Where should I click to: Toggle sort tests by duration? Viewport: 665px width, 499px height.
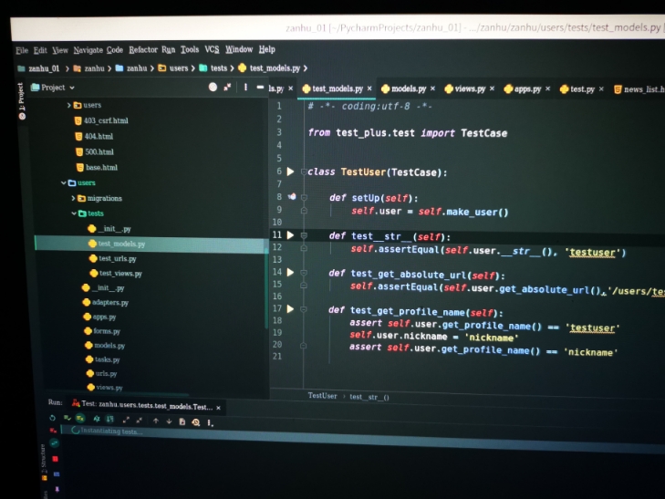[x=109, y=420]
